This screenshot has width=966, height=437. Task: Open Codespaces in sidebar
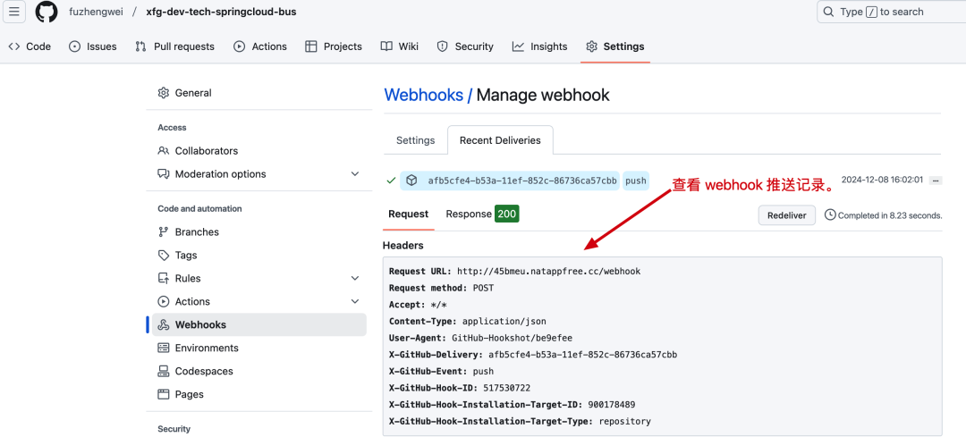click(258, 371)
